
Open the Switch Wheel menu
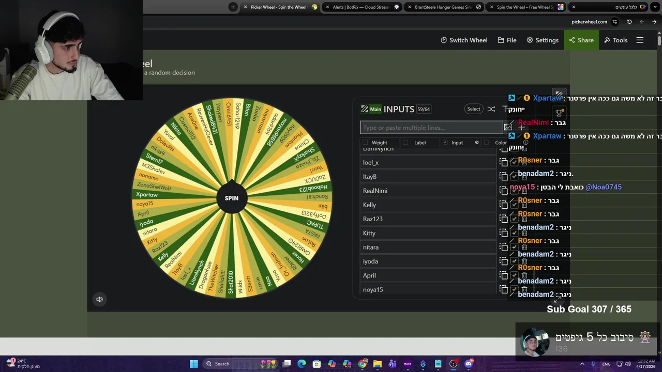point(464,40)
